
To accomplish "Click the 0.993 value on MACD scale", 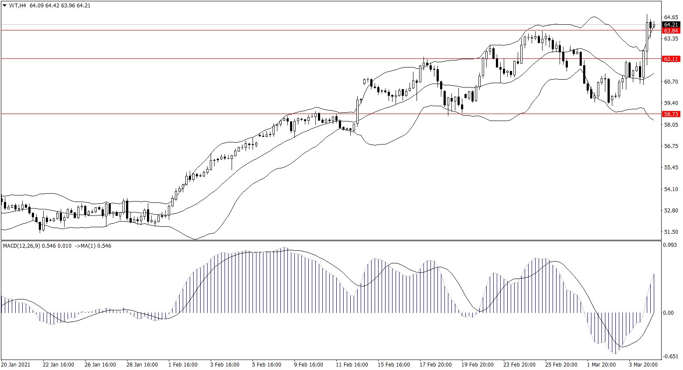I will [x=669, y=245].
